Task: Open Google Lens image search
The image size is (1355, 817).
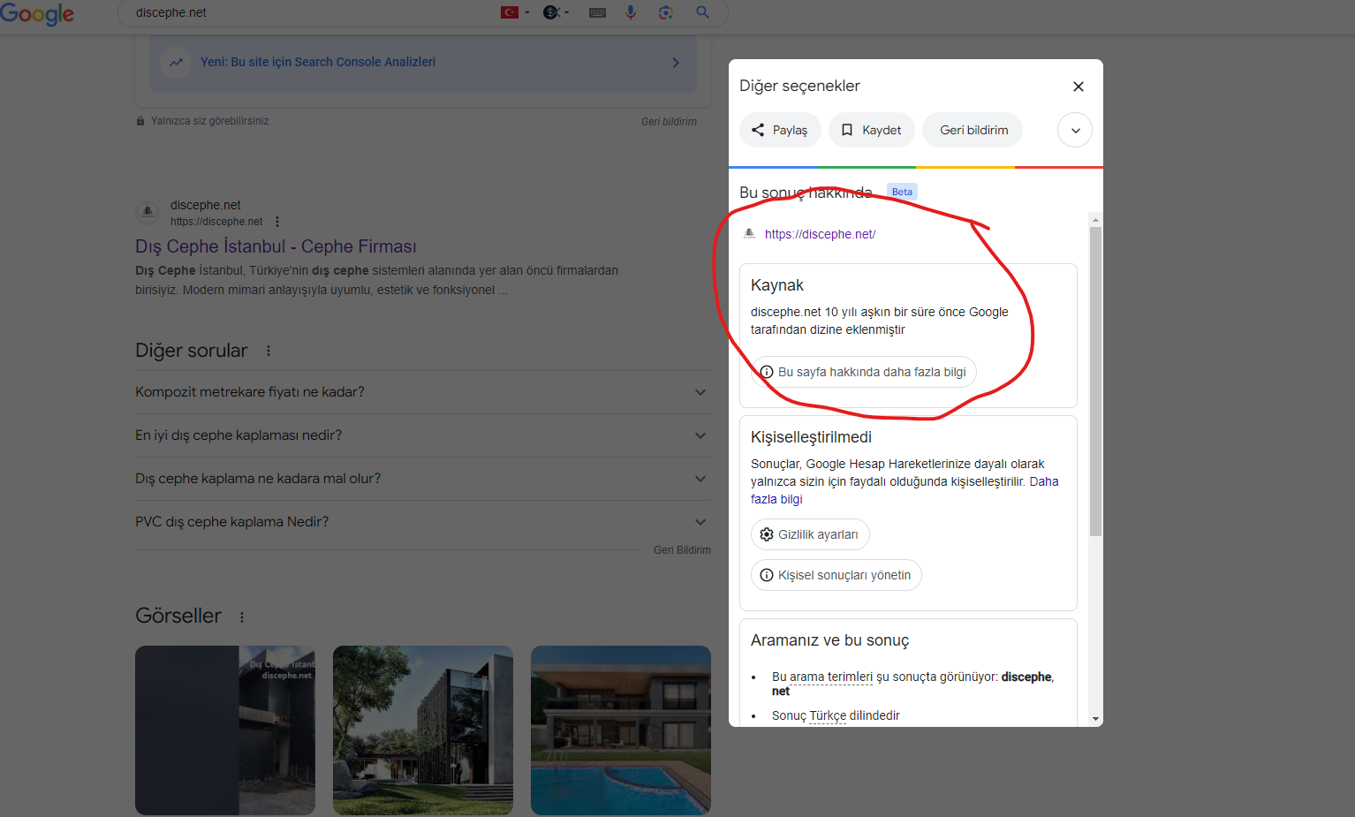Action: pyautogui.click(x=666, y=12)
